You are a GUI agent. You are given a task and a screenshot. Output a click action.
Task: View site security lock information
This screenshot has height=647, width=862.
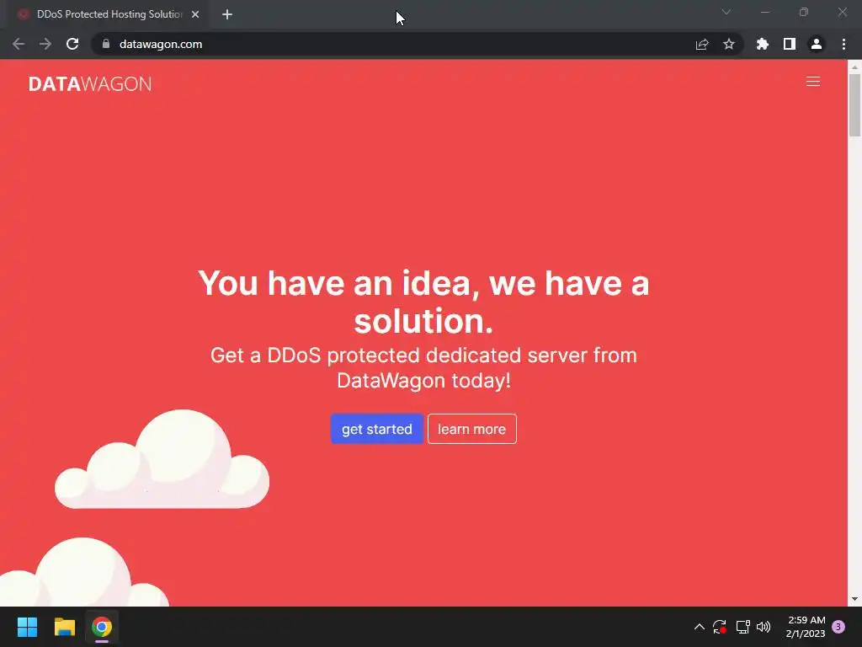106,44
